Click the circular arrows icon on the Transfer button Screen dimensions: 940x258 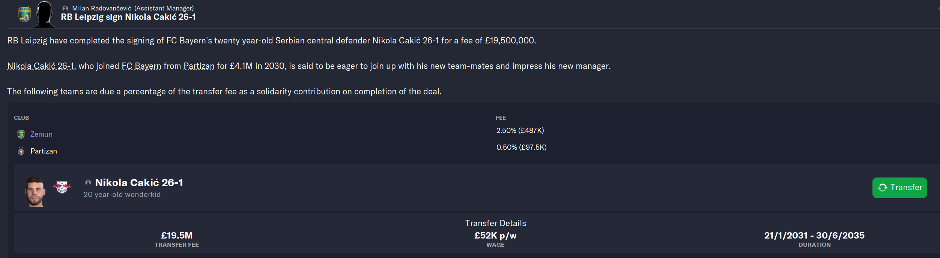(x=883, y=188)
